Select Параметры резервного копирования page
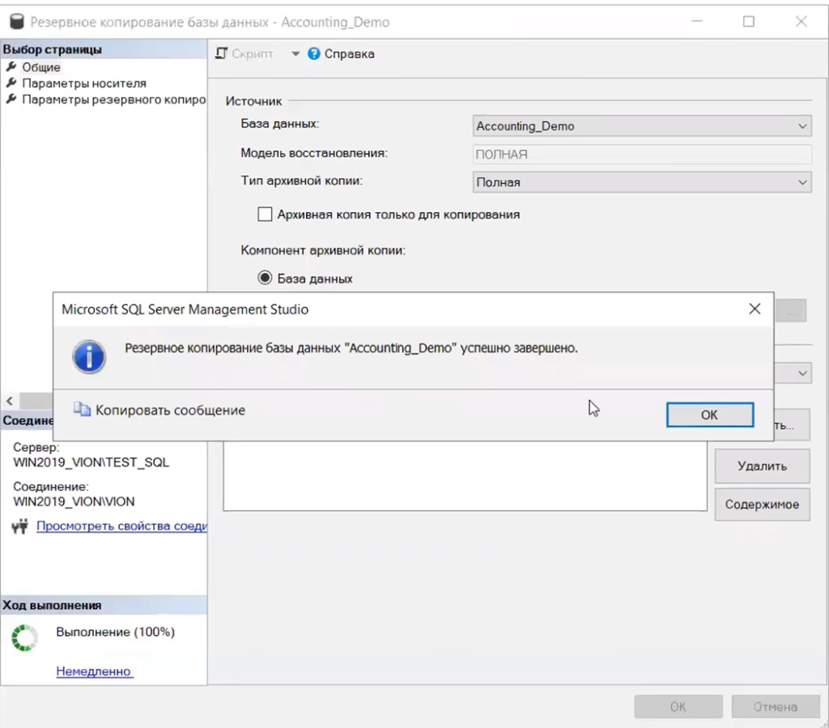 coord(113,99)
